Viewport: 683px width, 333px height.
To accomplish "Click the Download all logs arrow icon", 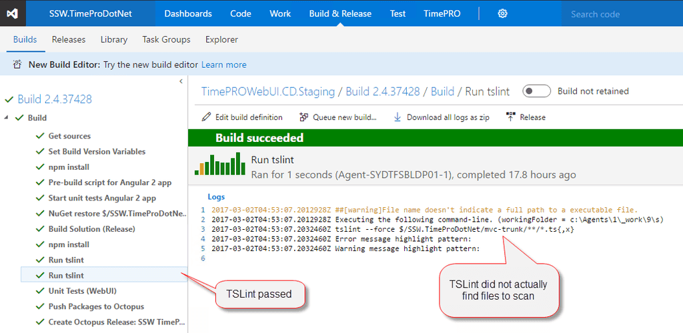I will coord(398,117).
